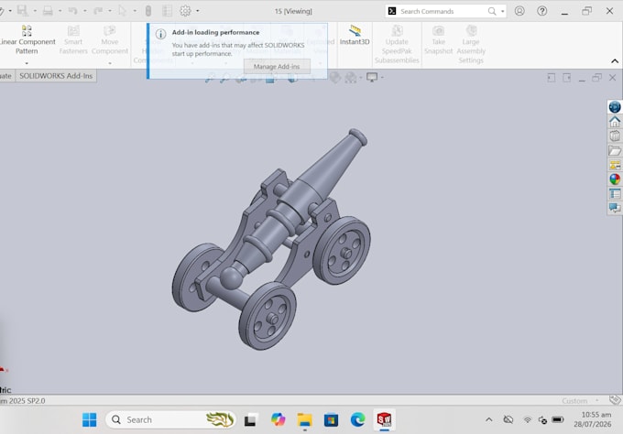Click the Take Snapshot tool
The width and height of the screenshot is (623, 434).
[x=438, y=39]
